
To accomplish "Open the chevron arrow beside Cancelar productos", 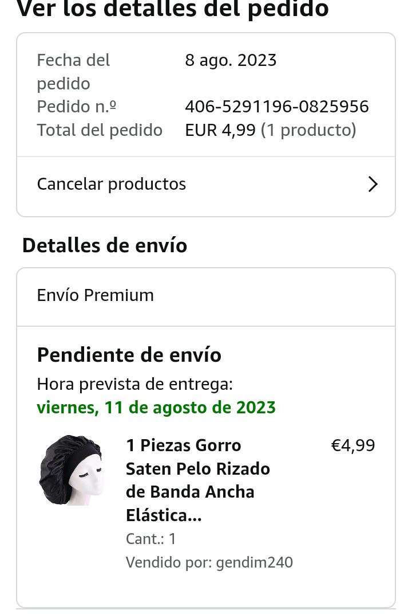I will [373, 184].
